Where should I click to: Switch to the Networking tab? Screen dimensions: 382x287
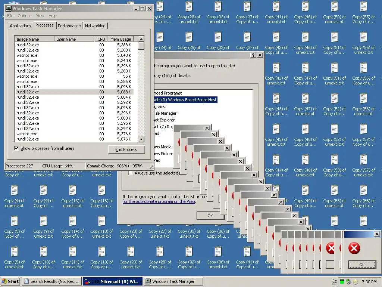[95, 26]
